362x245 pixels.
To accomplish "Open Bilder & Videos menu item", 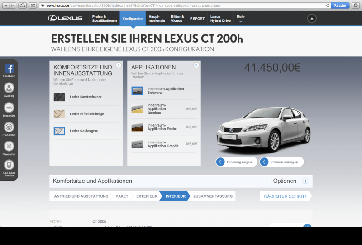I will tap(177, 19).
